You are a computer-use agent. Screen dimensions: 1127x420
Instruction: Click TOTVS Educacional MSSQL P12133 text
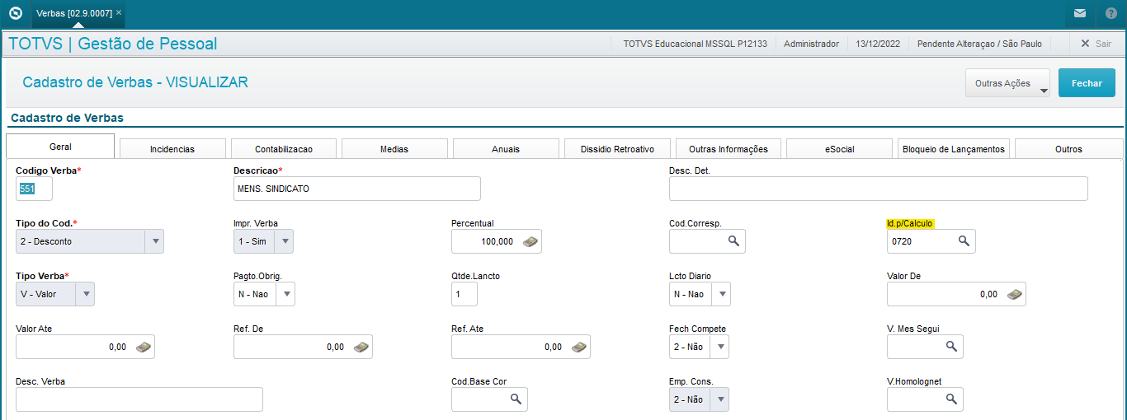[x=695, y=44]
